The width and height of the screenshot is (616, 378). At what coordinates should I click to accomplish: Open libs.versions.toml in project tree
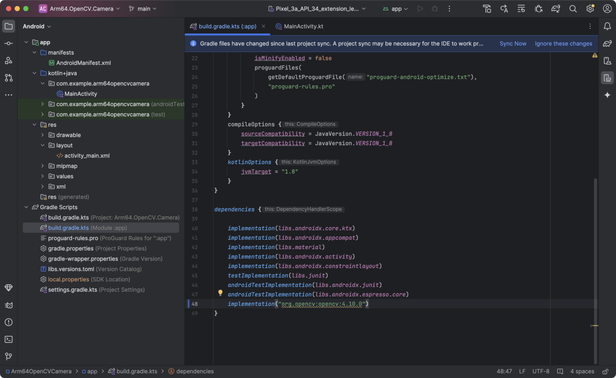(71, 269)
